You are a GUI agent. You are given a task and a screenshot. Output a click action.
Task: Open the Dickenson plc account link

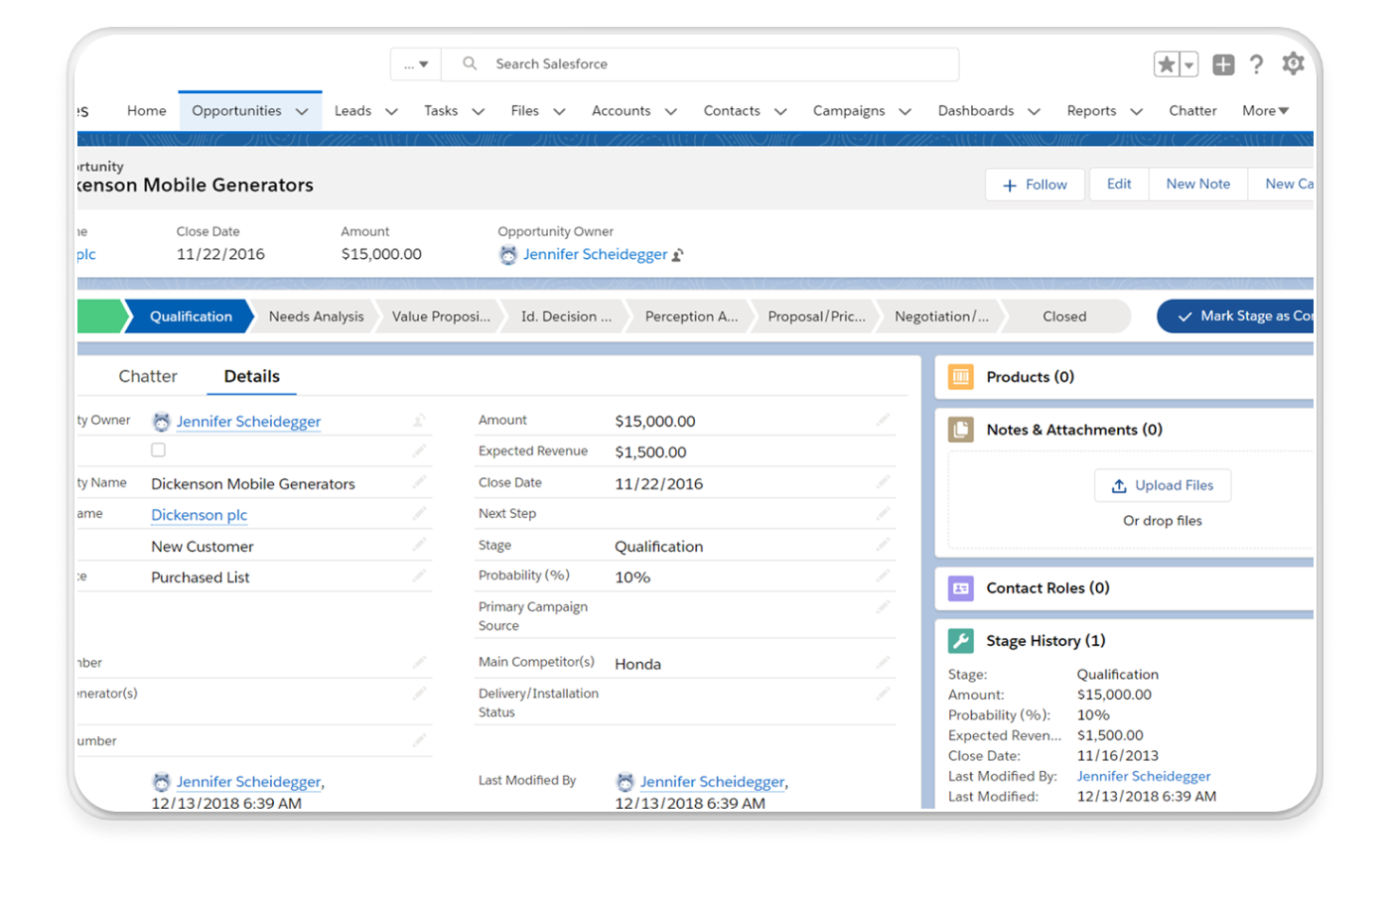click(x=199, y=515)
